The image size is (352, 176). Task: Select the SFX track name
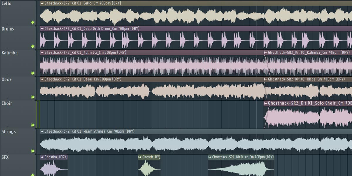pyautogui.click(x=5, y=157)
